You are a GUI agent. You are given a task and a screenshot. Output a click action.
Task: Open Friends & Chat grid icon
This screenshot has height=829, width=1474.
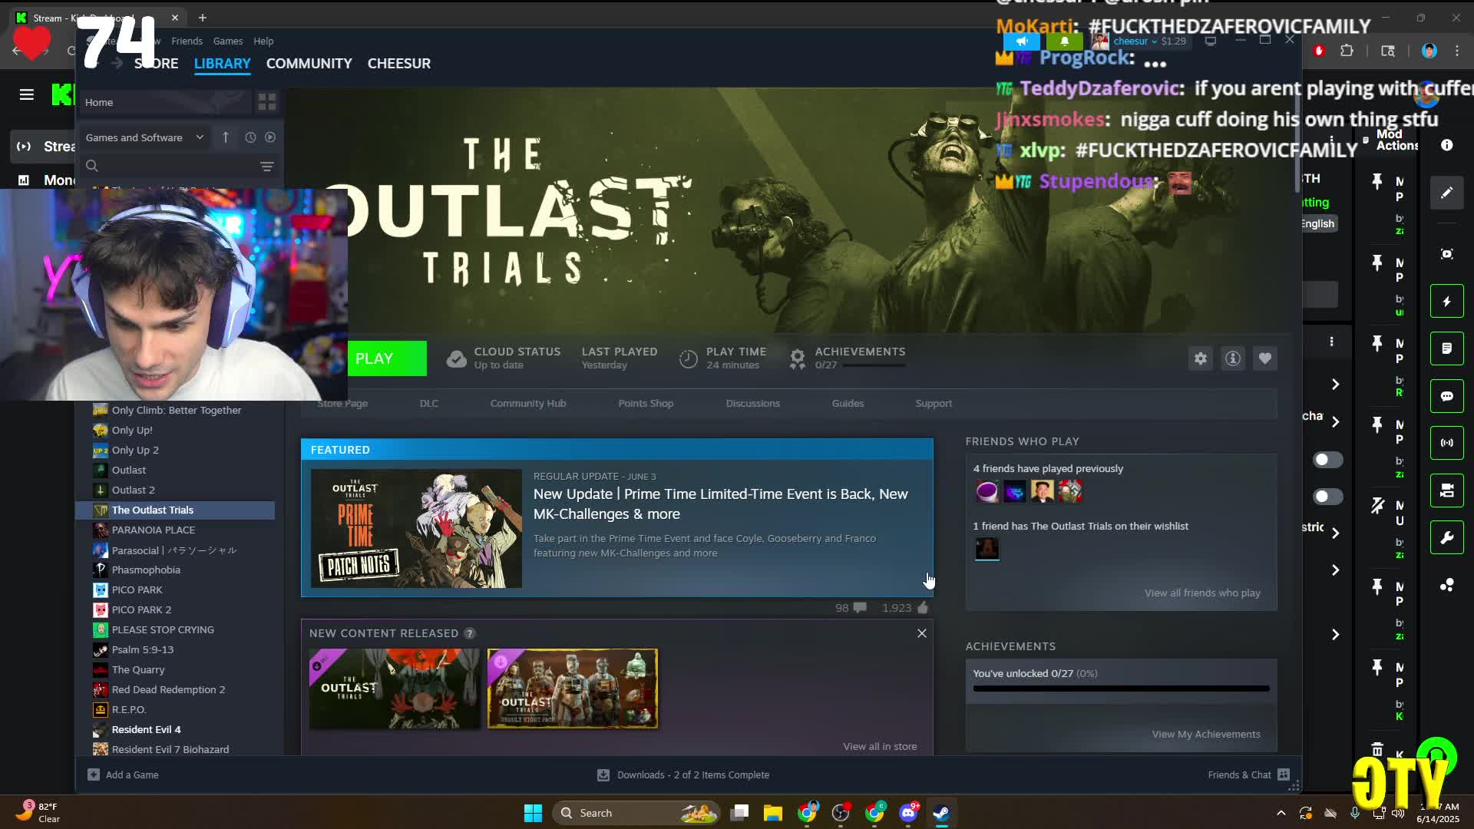(1284, 775)
